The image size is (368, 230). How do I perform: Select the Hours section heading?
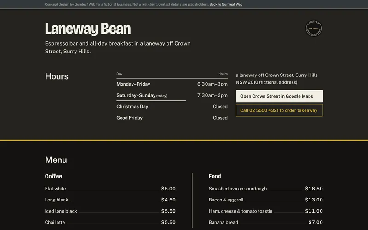click(x=57, y=76)
